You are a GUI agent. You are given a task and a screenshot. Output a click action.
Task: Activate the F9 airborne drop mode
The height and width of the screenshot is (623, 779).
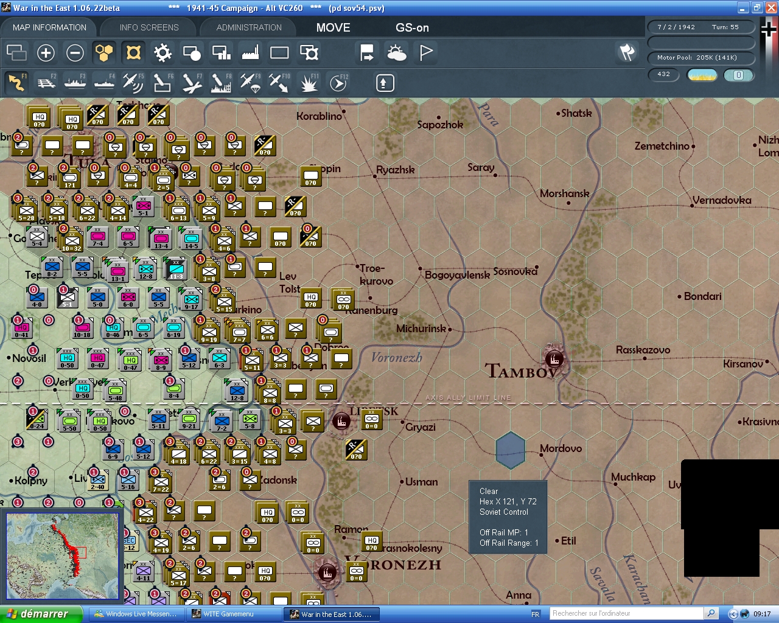(x=250, y=82)
